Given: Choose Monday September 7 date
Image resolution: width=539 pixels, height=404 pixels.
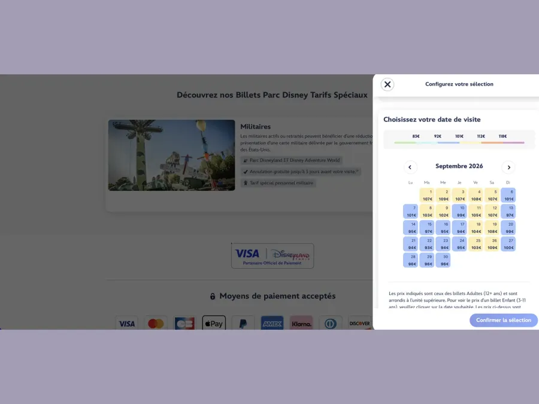Looking at the screenshot, I should click(x=410, y=211).
